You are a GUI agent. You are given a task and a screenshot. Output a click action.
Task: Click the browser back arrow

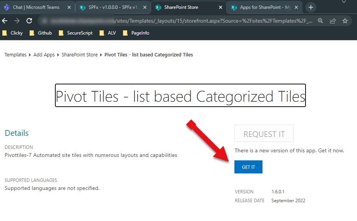pos(5,21)
